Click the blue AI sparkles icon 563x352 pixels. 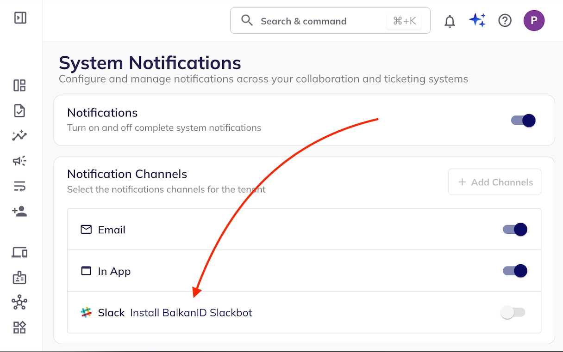tap(477, 20)
